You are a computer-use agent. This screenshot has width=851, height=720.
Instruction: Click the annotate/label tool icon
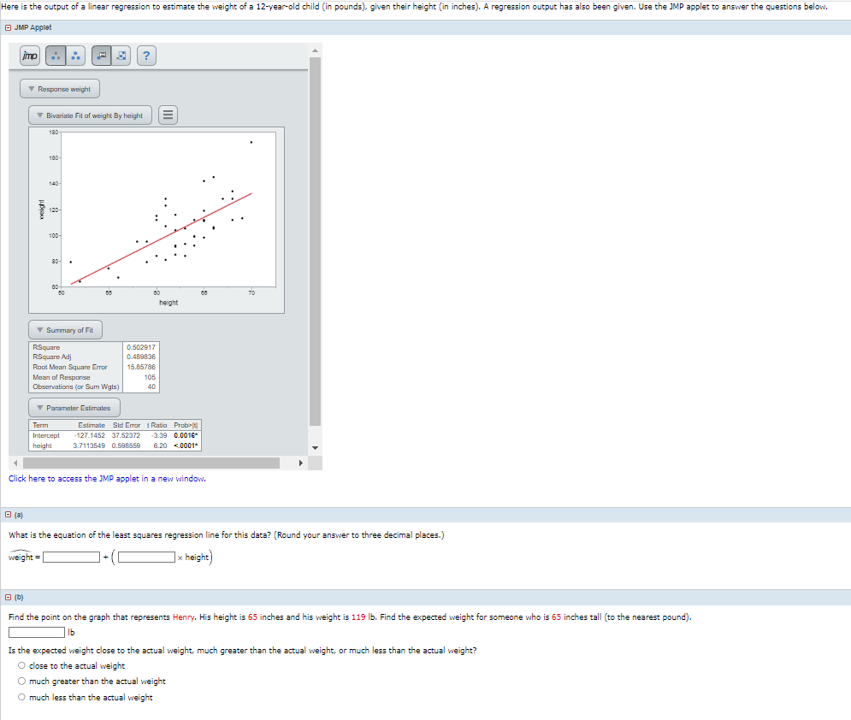[x=100, y=56]
